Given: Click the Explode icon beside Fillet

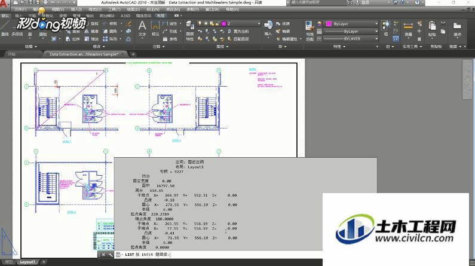Looking at the screenshot, I should pyautogui.click(x=128, y=31).
